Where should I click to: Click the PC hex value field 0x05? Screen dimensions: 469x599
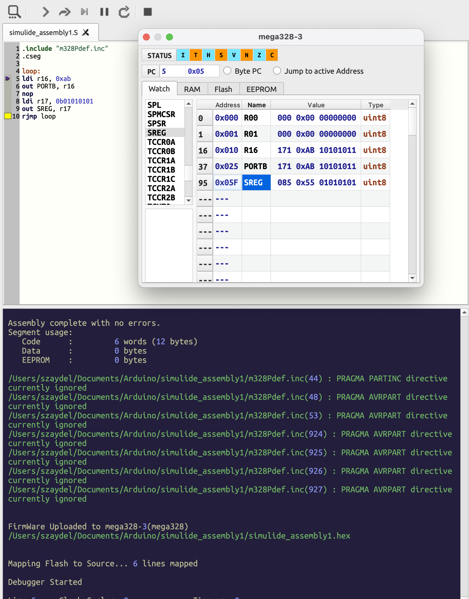202,71
